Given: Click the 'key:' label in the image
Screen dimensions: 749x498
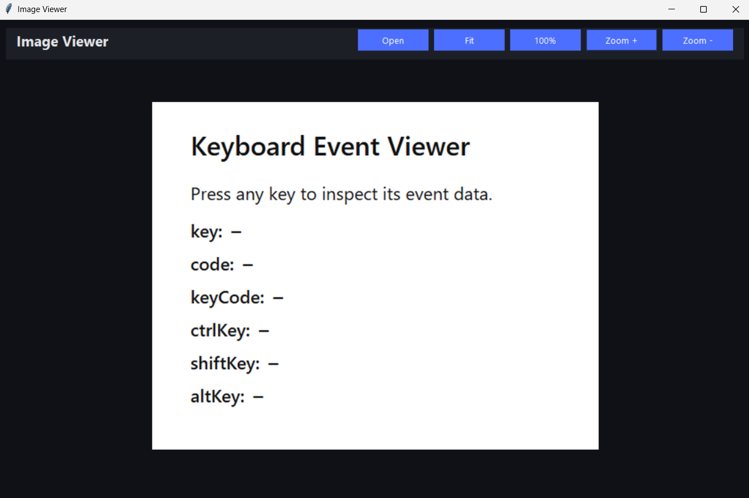Looking at the screenshot, I should point(206,231).
